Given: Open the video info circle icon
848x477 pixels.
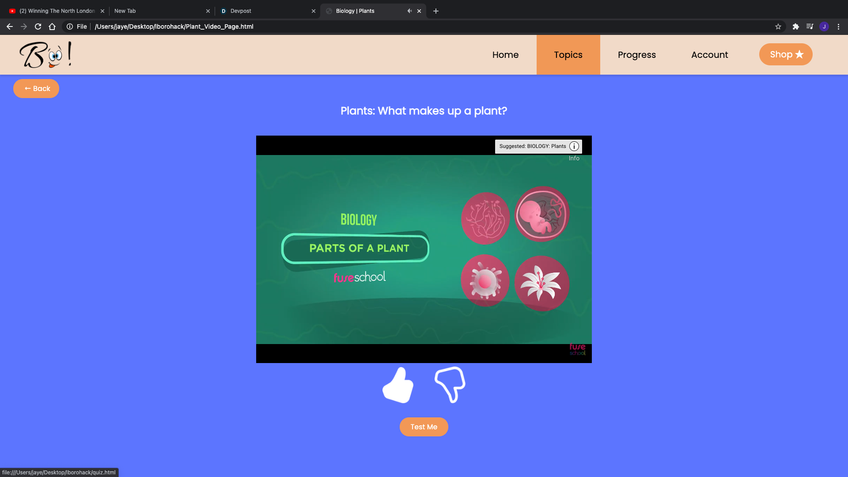Looking at the screenshot, I should pos(574,146).
